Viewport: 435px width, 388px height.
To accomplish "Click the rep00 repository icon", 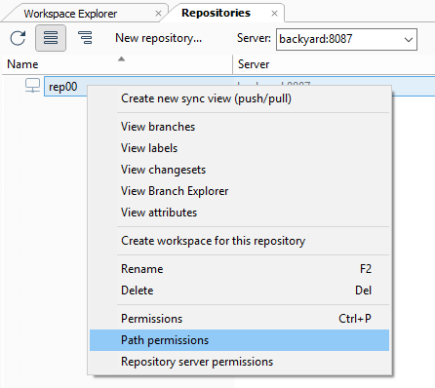I will click(32, 86).
